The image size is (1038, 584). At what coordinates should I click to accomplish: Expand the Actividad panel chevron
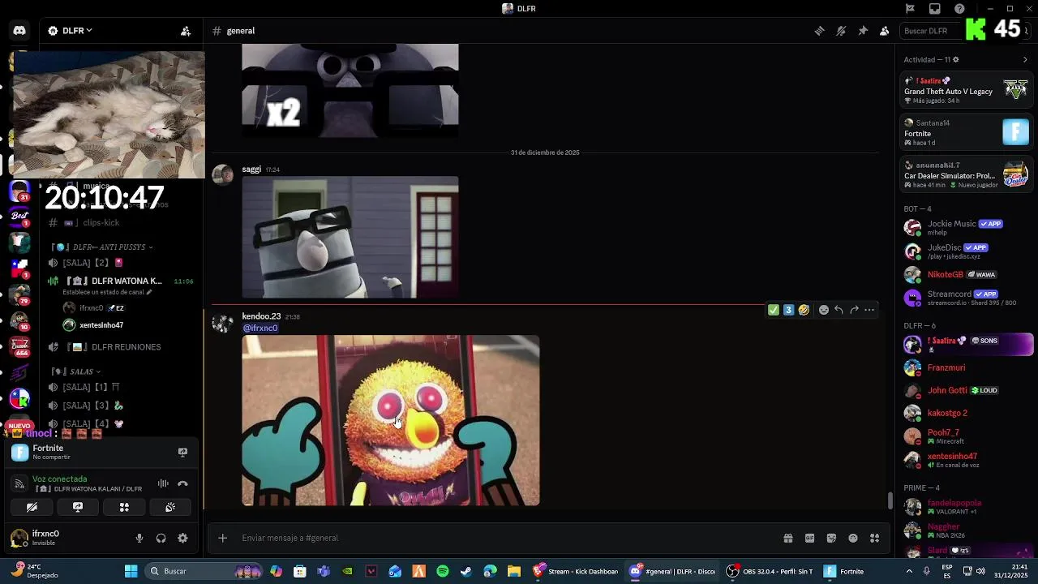point(1025,59)
